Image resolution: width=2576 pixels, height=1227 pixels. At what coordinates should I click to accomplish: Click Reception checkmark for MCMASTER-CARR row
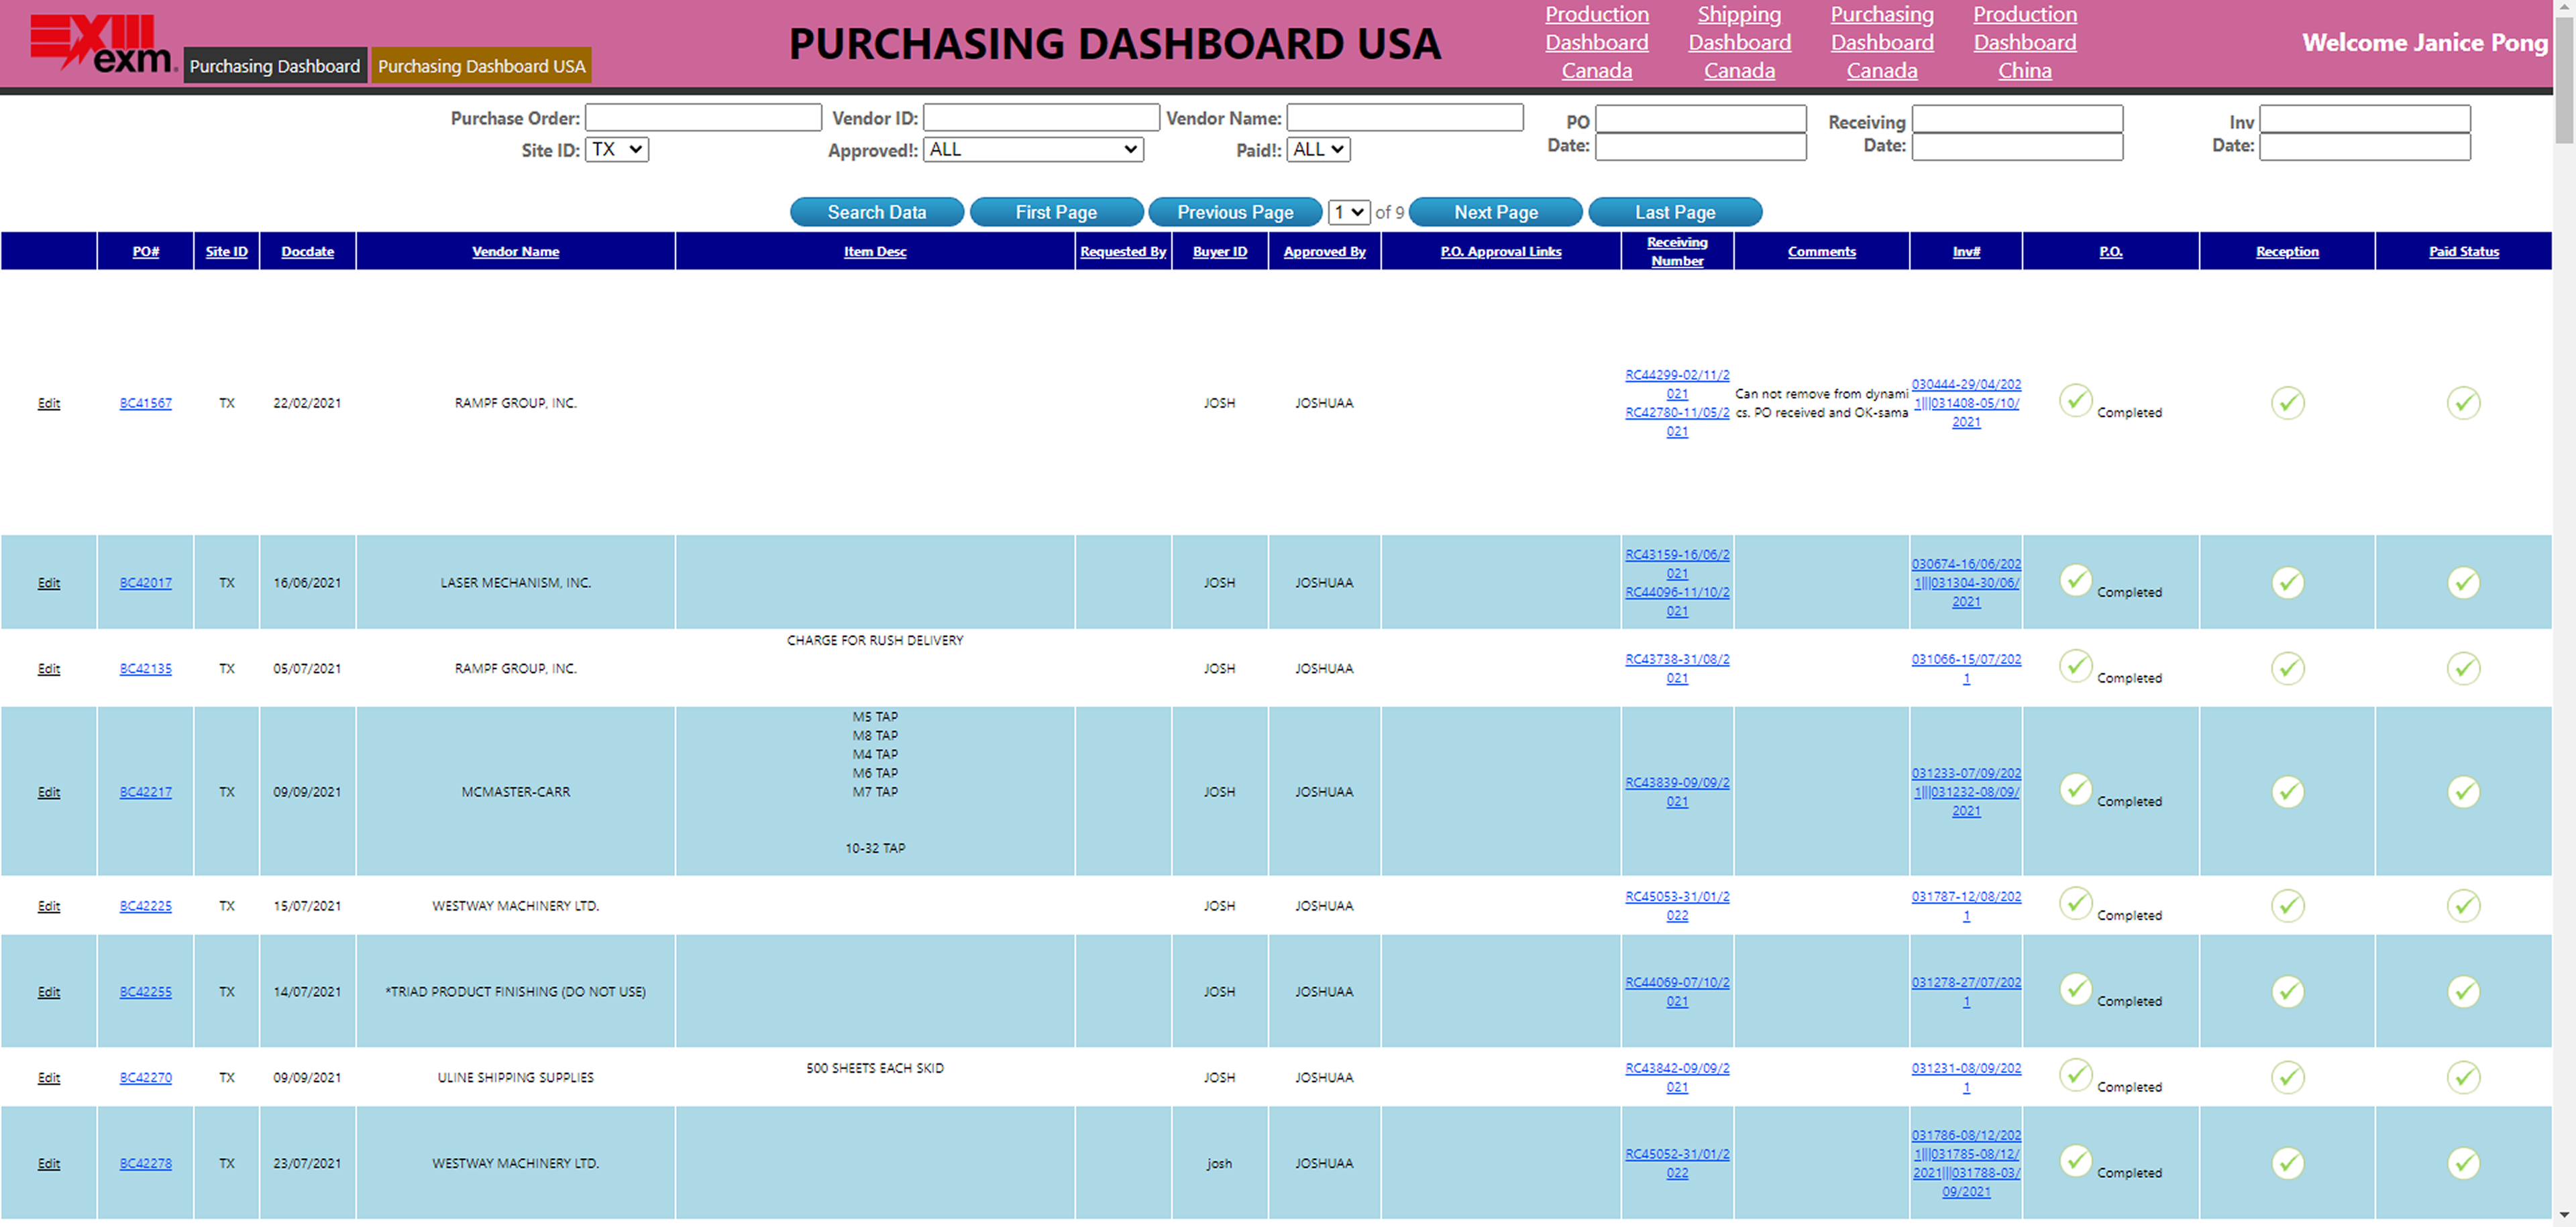(x=2287, y=793)
